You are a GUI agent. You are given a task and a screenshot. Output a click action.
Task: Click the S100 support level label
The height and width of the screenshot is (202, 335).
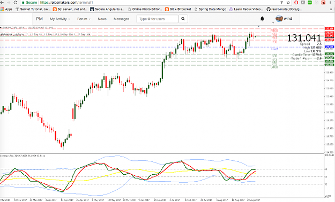pos(274,67)
